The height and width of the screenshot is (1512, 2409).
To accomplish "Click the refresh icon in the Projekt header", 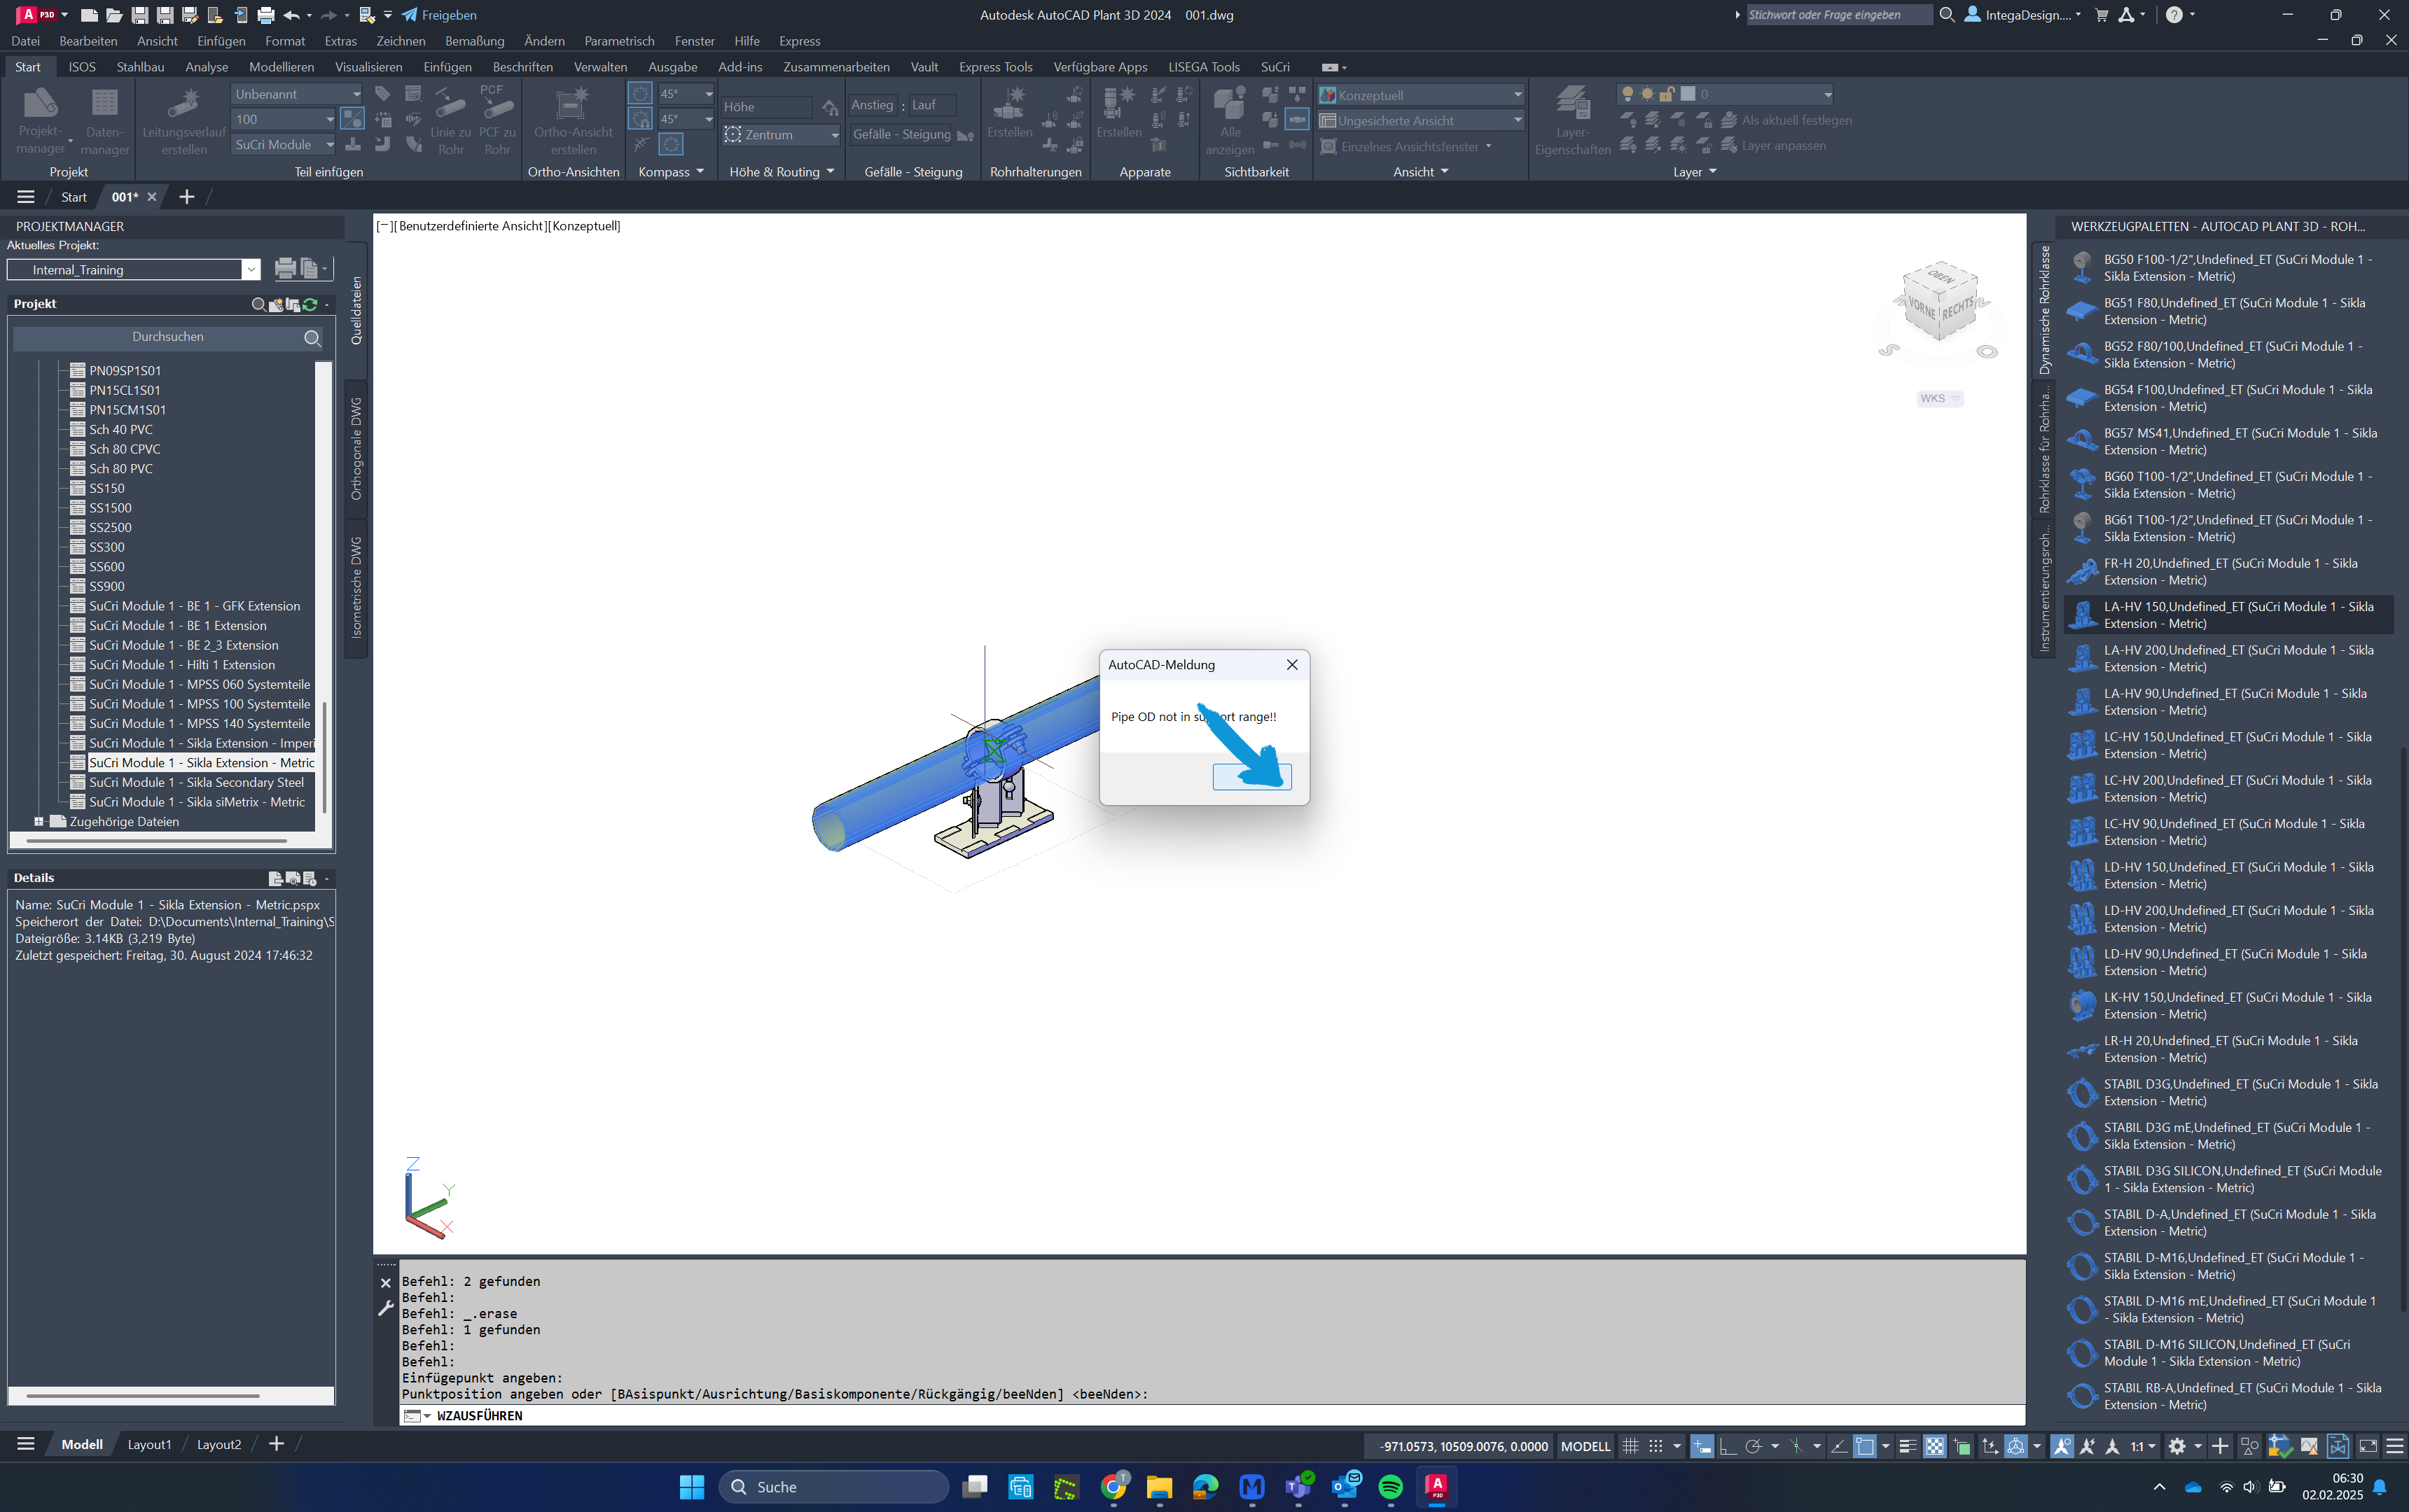I will click(310, 304).
